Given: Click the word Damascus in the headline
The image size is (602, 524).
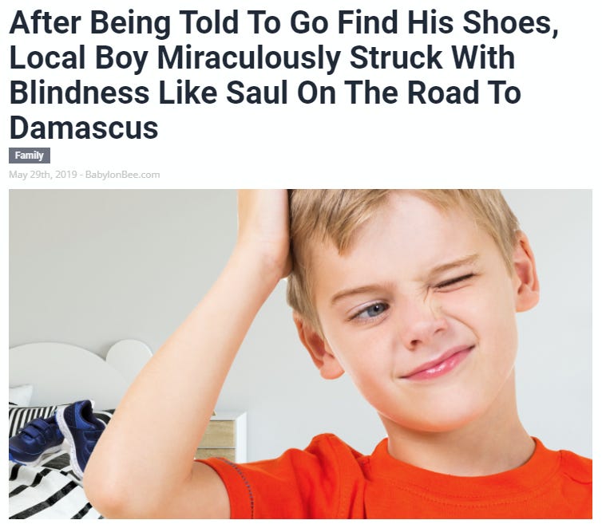Looking at the screenshot, I should [x=84, y=128].
